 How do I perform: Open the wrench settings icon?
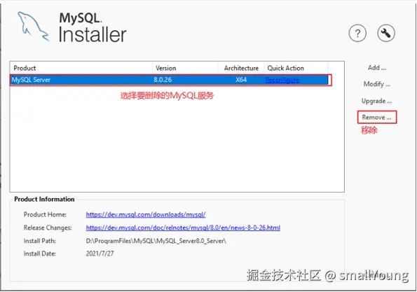386,33
